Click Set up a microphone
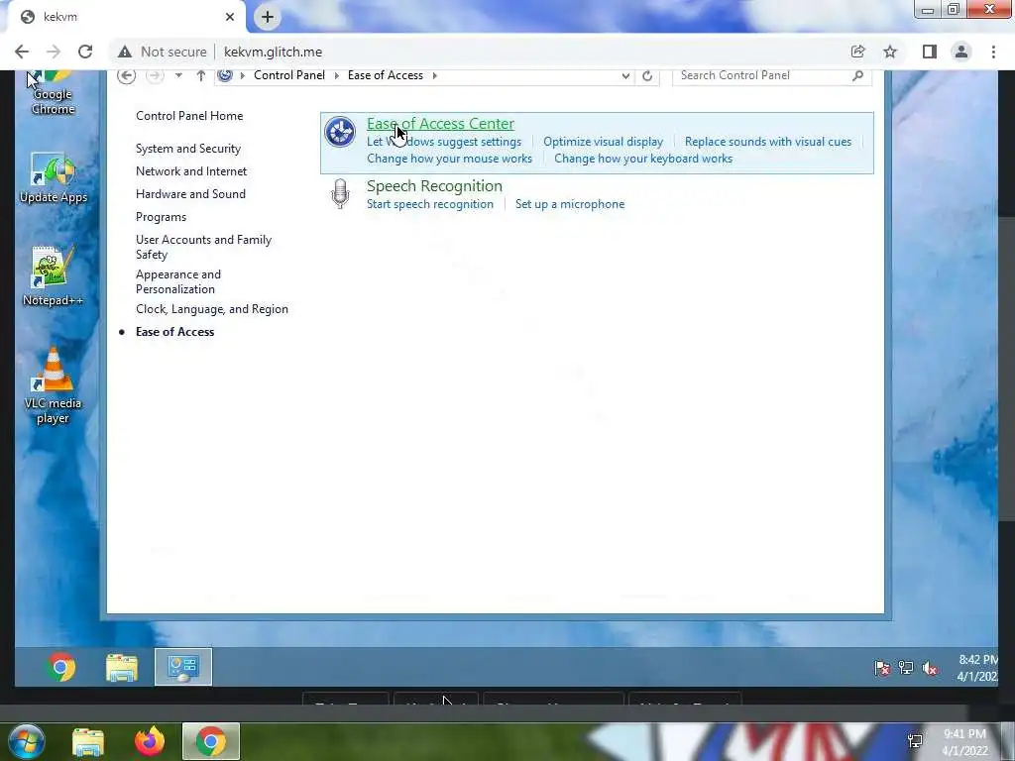 (x=570, y=204)
